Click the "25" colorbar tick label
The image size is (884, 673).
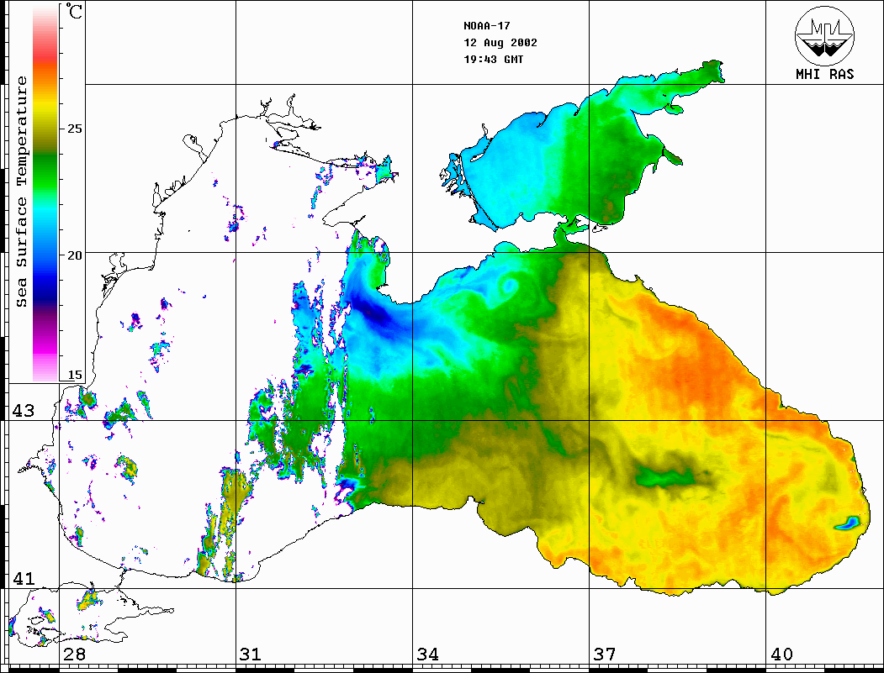tap(74, 129)
